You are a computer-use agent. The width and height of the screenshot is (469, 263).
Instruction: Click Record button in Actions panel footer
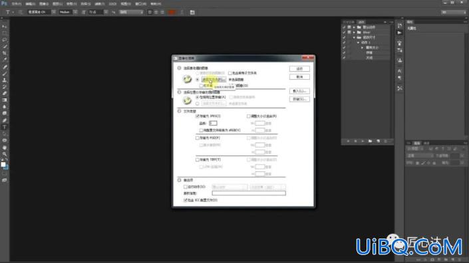[355, 141]
